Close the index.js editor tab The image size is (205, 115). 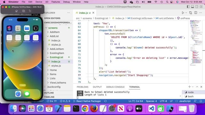[x=93, y=13]
